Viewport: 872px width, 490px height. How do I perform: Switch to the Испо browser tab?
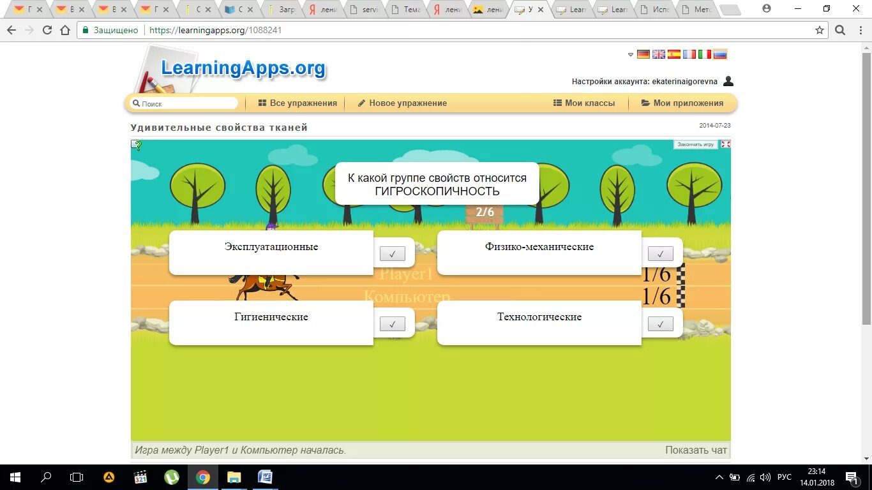coord(655,10)
